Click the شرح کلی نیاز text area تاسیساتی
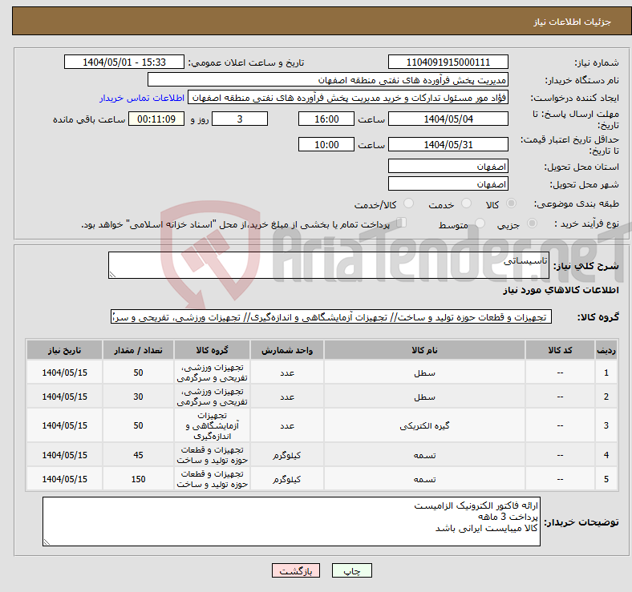 [x=329, y=265]
